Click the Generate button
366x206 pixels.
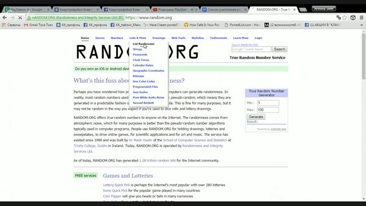pos(256,117)
